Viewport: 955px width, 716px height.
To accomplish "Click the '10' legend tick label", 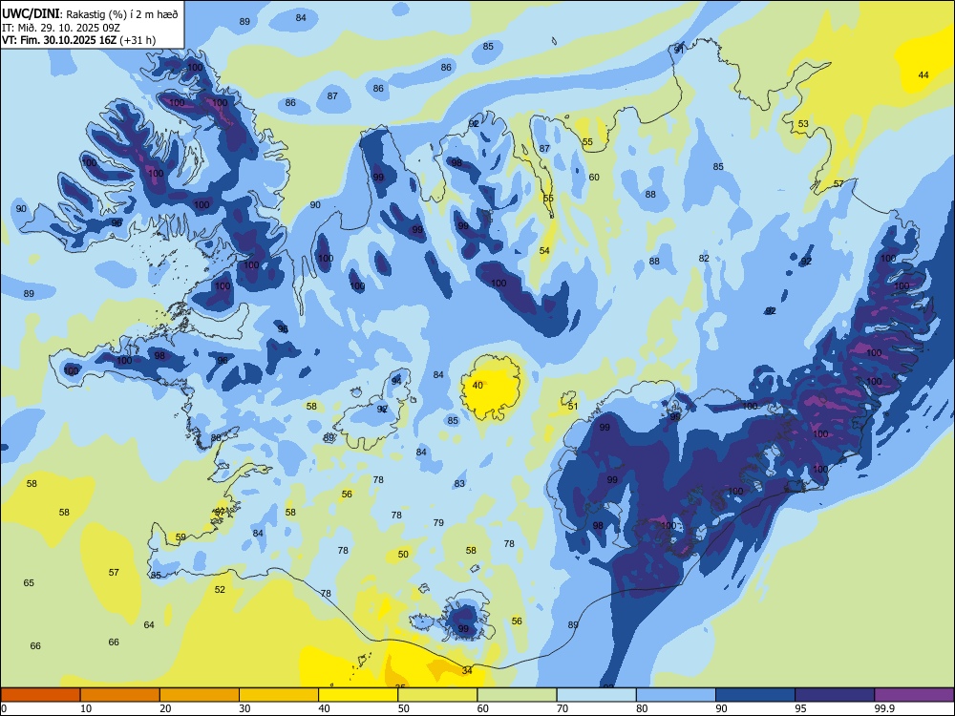I will 86,708.
